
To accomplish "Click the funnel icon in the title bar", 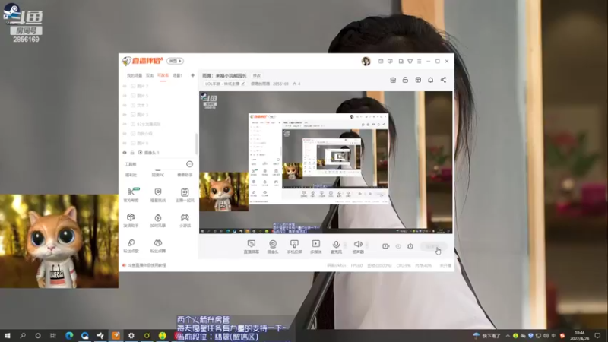I will pos(410,62).
